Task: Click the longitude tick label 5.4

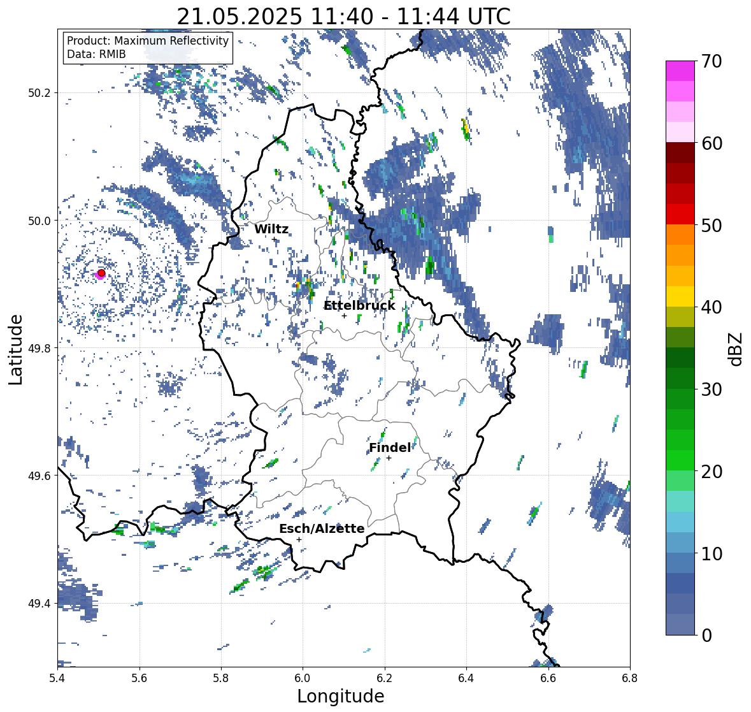Action: (57, 678)
